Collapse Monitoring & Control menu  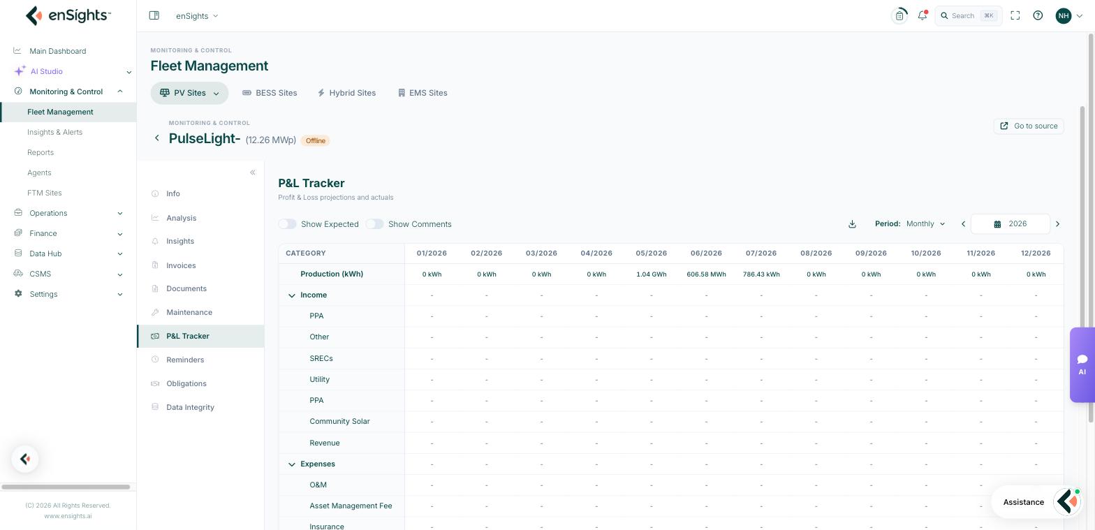point(120,91)
